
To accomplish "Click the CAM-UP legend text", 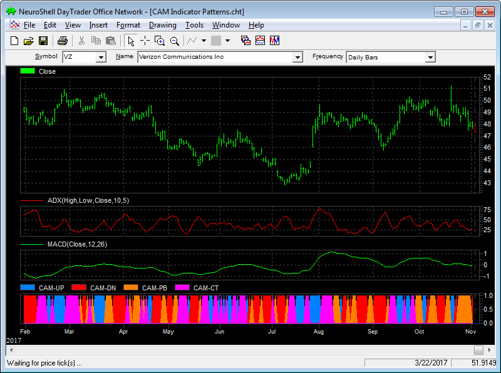I will click(x=51, y=288).
